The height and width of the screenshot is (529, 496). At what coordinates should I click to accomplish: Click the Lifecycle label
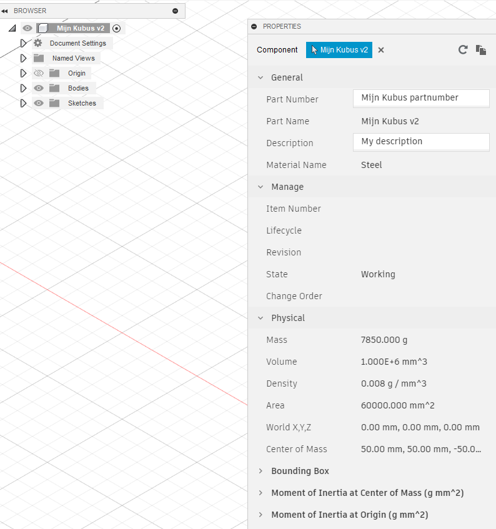(x=284, y=230)
